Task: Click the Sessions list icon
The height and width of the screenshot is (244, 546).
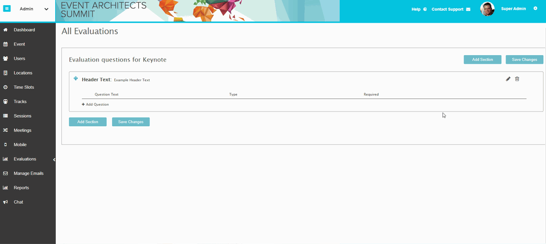Action: (x=5, y=116)
